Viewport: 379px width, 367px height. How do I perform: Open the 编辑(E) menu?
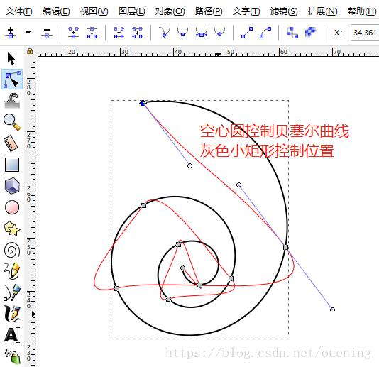click(x=56, y=11)
